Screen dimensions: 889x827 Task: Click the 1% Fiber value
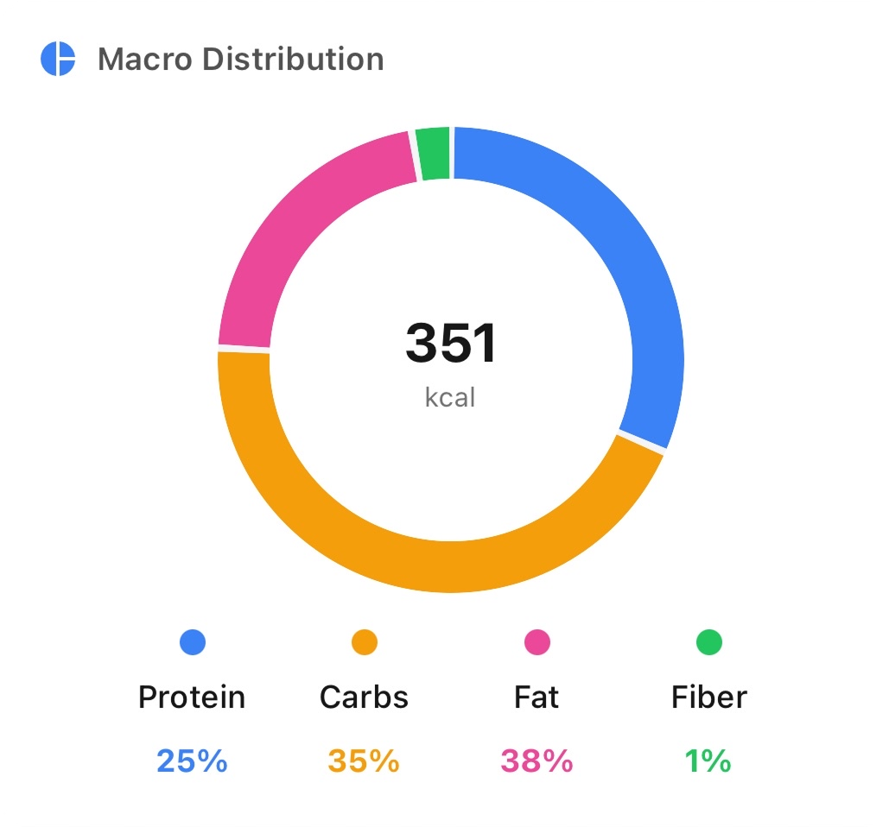click(708, 761)
